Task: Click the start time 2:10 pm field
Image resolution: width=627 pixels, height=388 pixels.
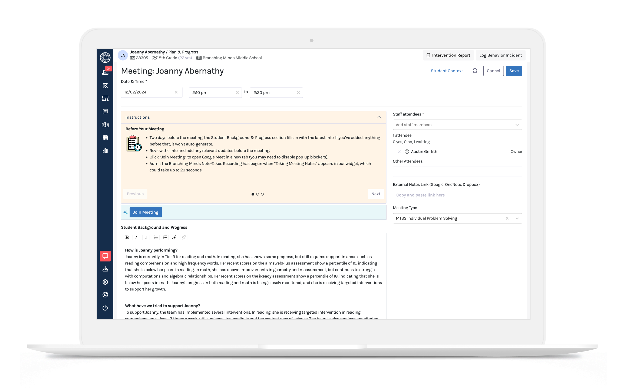Action: [x=215, y=92]
